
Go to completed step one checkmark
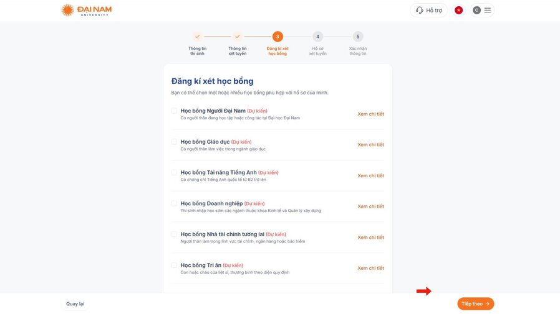(197, 36)
